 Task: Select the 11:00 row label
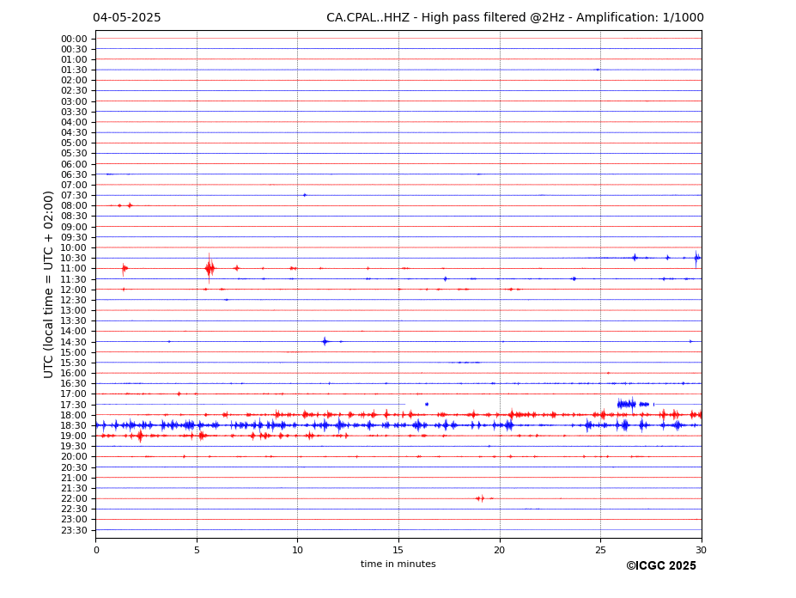74,268
